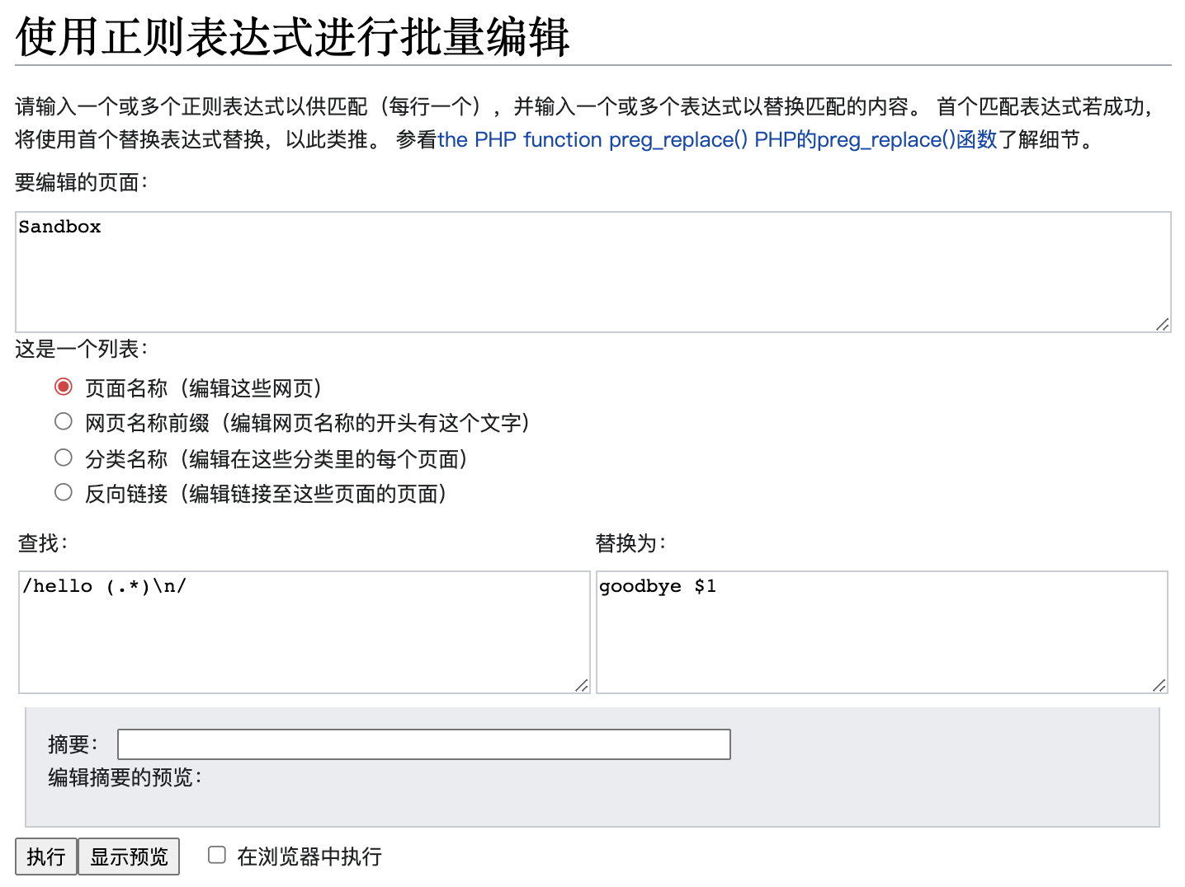The height and width of the screenshot is (887, 1185).
Task: Select the 页面名称 radio option
Action: pyautogui.click(x=64, y=387)
